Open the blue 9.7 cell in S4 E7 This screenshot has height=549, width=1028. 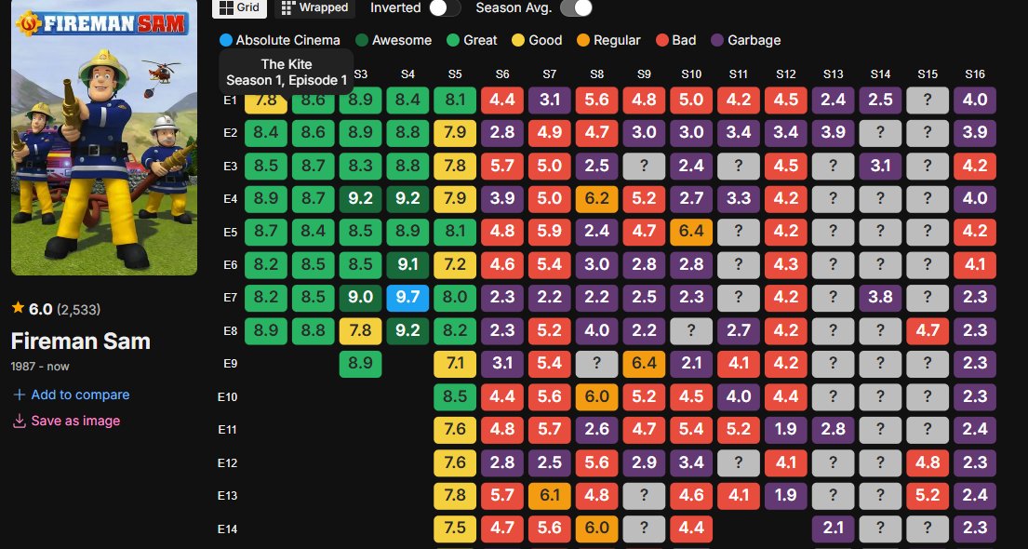point(407,298)
